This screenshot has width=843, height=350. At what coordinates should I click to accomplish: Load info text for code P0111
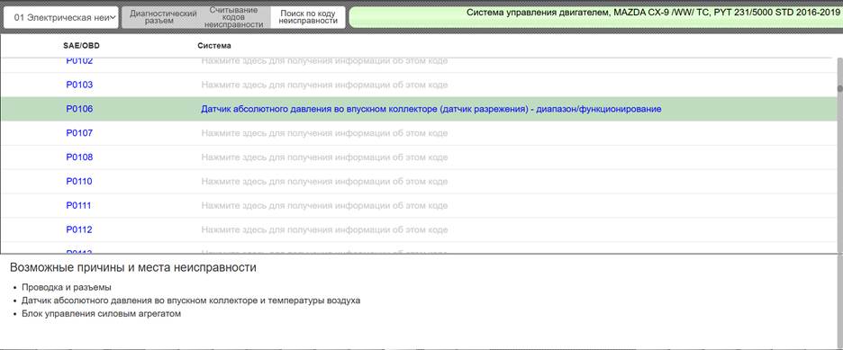[x=325, y=206]
